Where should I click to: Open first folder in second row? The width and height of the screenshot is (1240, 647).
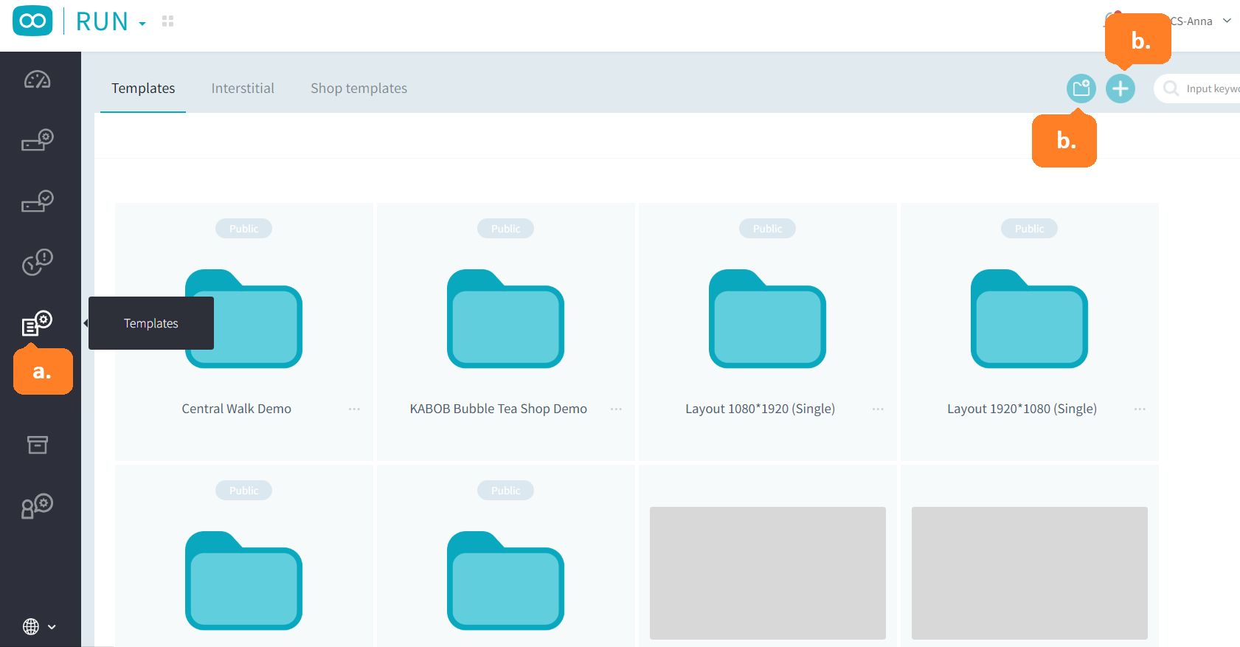[243, 581]
